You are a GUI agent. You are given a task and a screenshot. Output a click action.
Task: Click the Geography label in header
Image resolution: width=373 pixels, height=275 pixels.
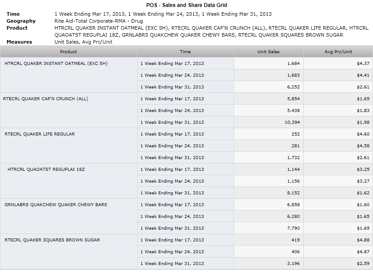(x=21, y=21)
